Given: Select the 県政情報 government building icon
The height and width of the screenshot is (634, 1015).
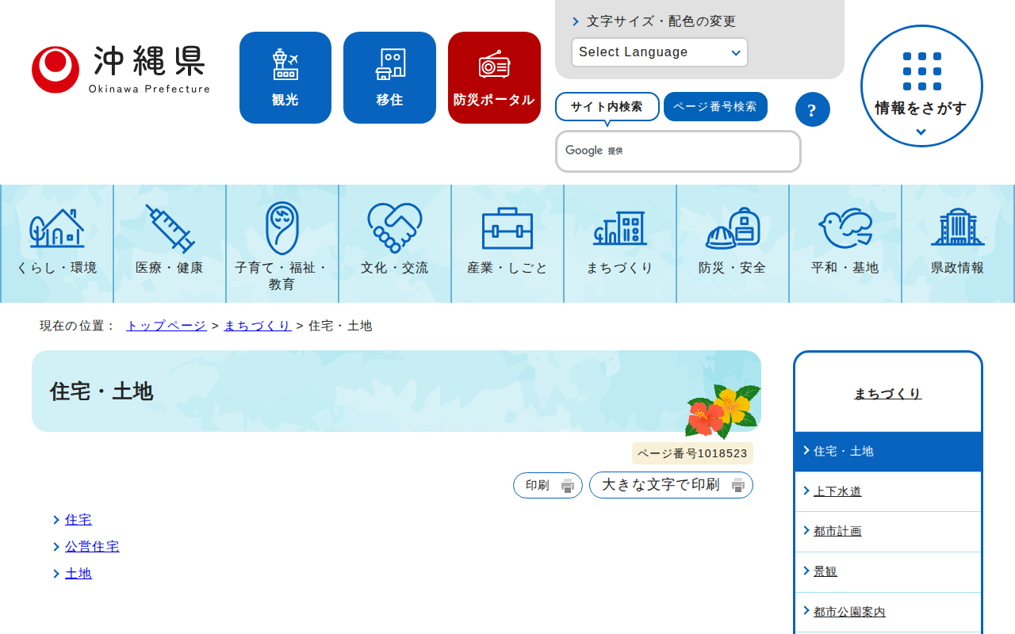Looking at the screenshot, I should (x=958, y=227).
